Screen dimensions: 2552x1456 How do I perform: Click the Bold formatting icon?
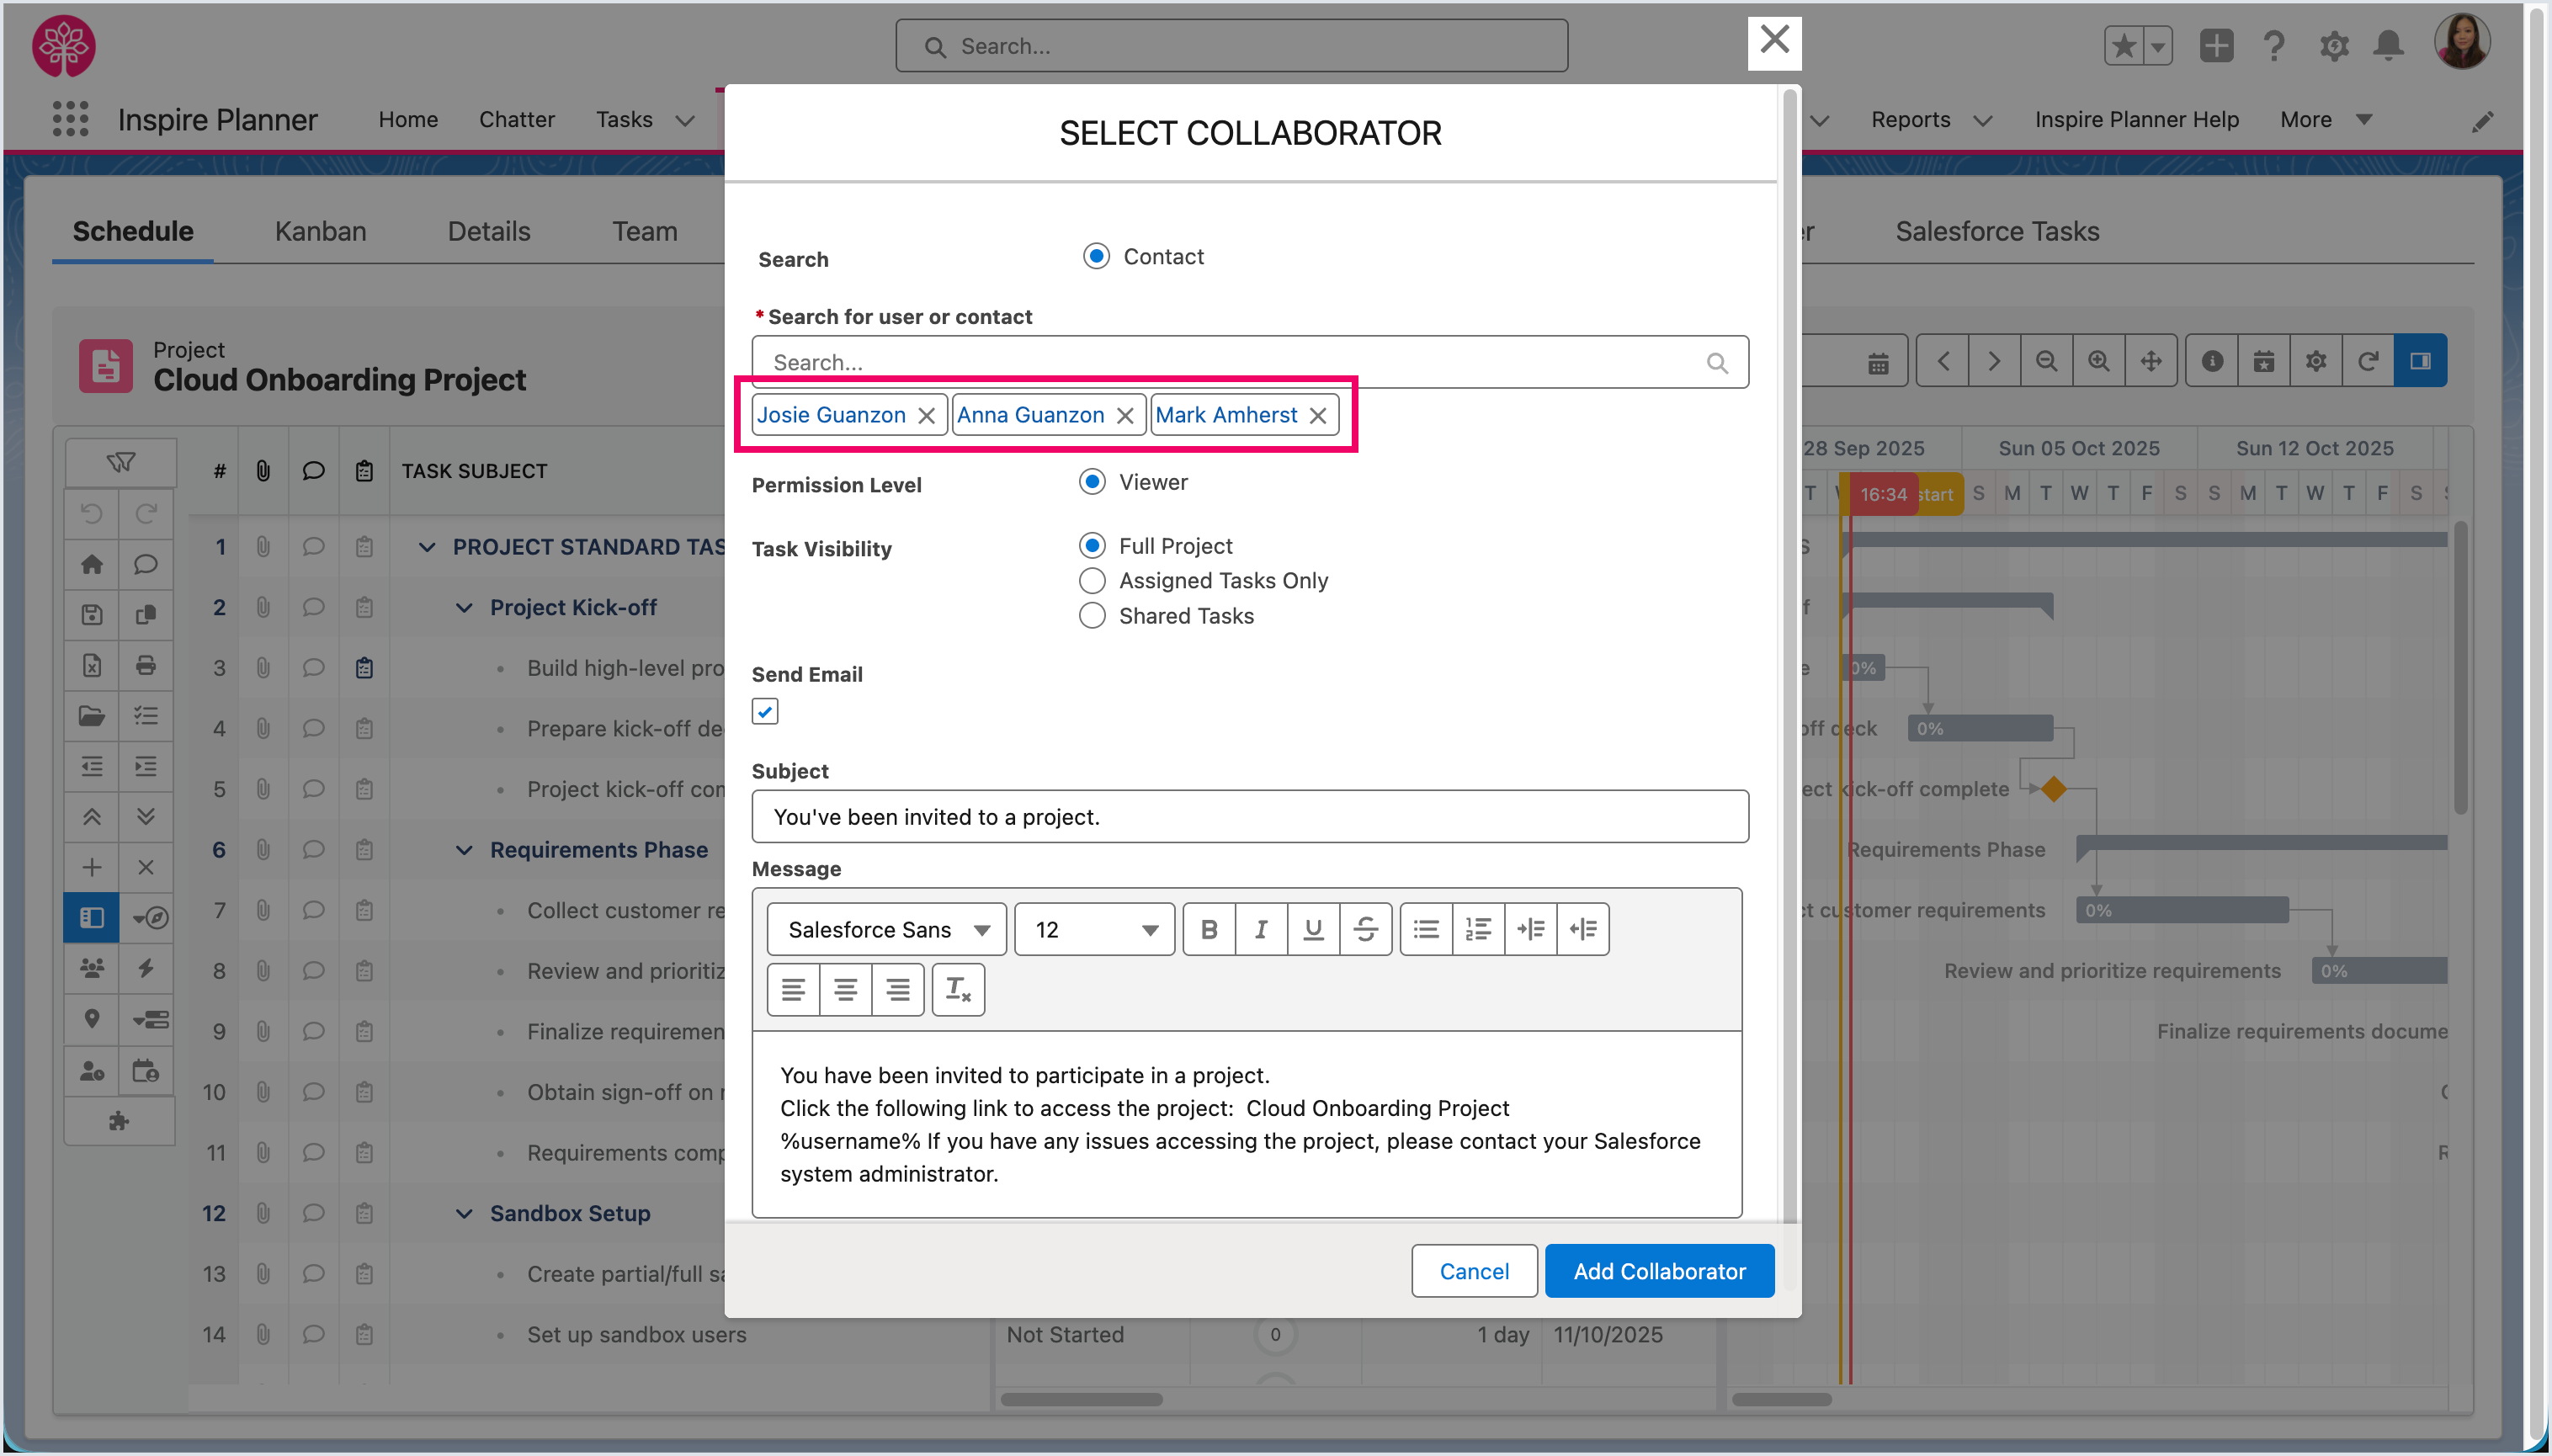click(x=1209, y=930)
